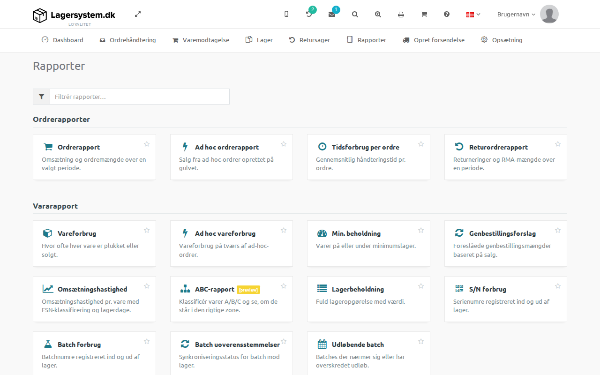The image size is (600, 375).
Task: Expand the Danish flag language dropdown
Action: pos(473,15)
